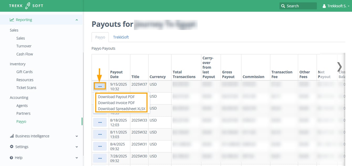Open Partners under Accounting

tap(23, 113)
